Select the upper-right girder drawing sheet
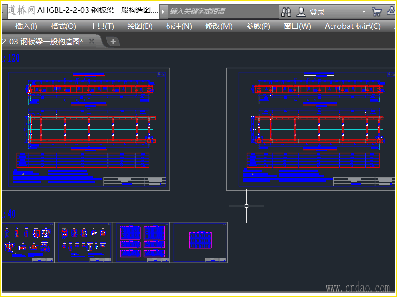 [311, 129]
